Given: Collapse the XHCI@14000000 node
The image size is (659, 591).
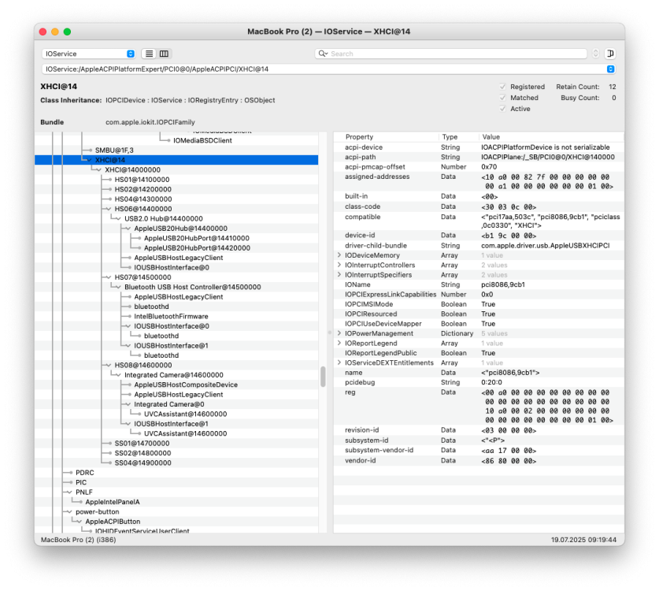Looking at the screenshot, I should point(98,170).
